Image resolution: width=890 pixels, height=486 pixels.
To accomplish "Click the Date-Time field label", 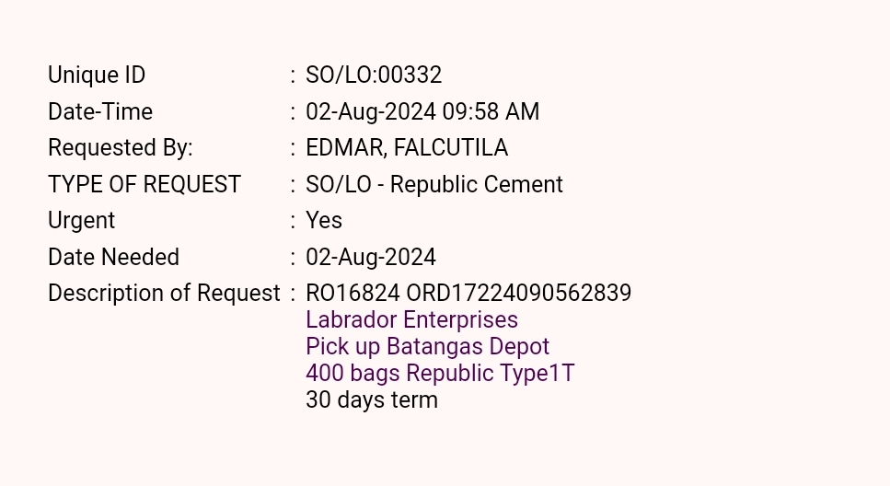I will pos(100,112).
